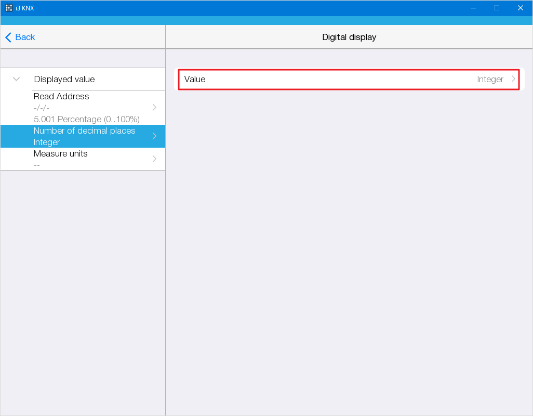Click the arrow beside Read Address
Viewport: 533px width, 416px height.
click(154, 108)
